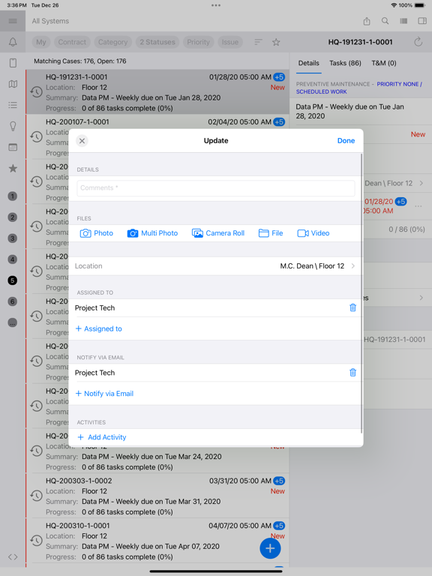This screenshot has width=432, height=576.
Task: Tap the share icon in top bar
Action: pyautogui.click(x=367, y=21)
